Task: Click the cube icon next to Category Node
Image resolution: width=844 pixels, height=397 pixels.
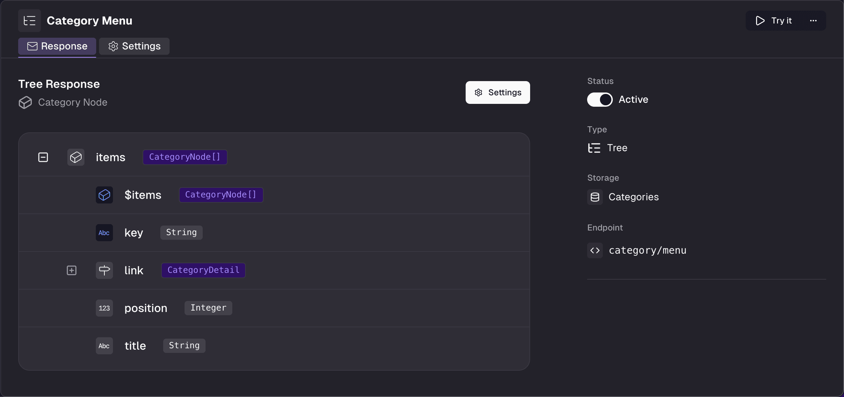Action: (25, 102)
